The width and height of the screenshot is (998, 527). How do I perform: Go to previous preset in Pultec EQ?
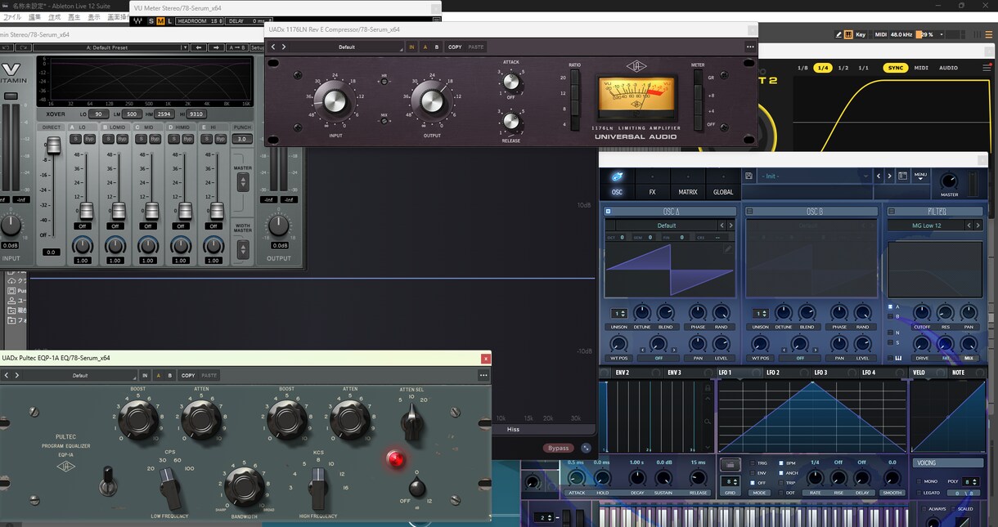[7, 376]
